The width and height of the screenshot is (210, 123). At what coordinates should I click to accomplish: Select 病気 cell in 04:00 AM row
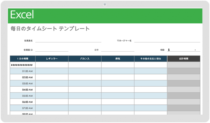pos(118,90)
